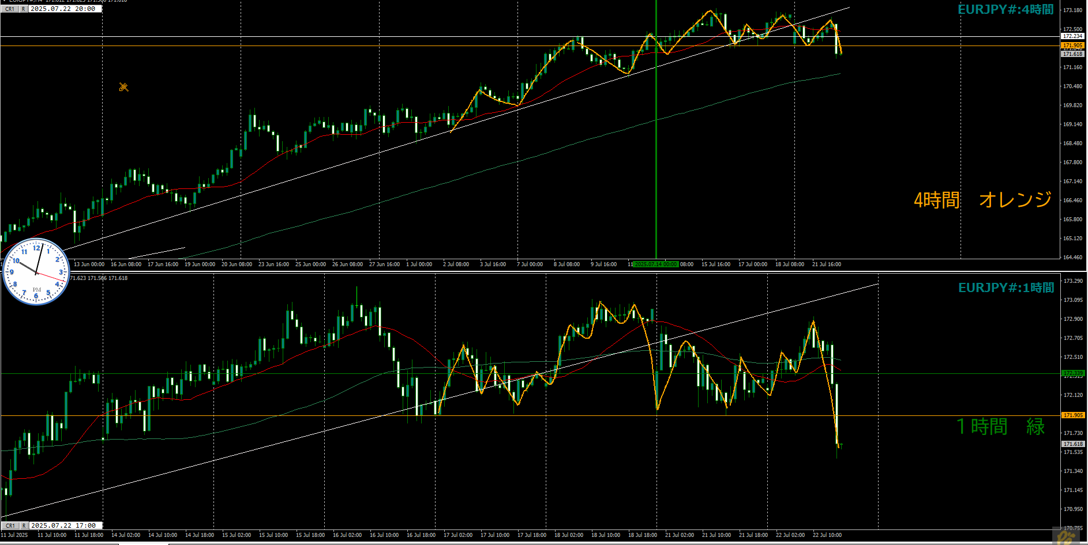Click the gray 171.618 price tag on lower chart
This screenshot has height=545, width=1088.
[1072, 444]
